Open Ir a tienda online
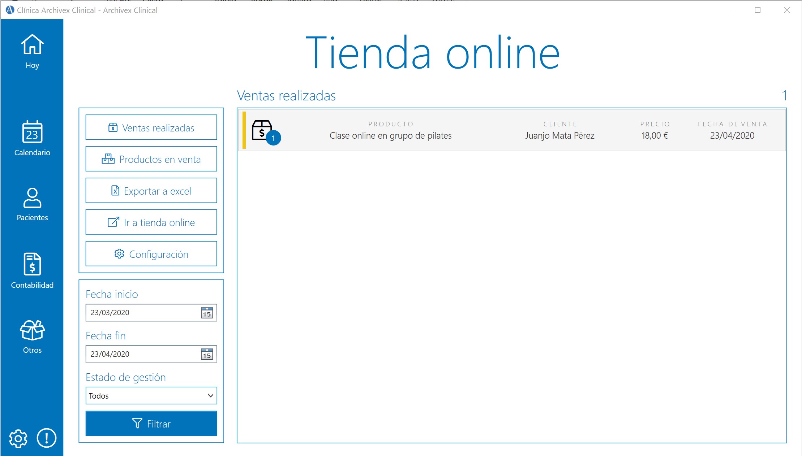Viewport: 802px width, 456px height. [151, 222]
